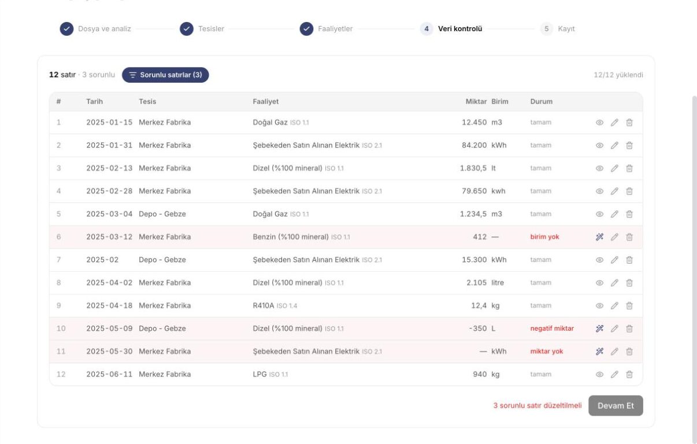Edit the 2025-02 Depo - Gebze row
The height and width of the screenshot is (444, 697).
click(x=614, y=260)
